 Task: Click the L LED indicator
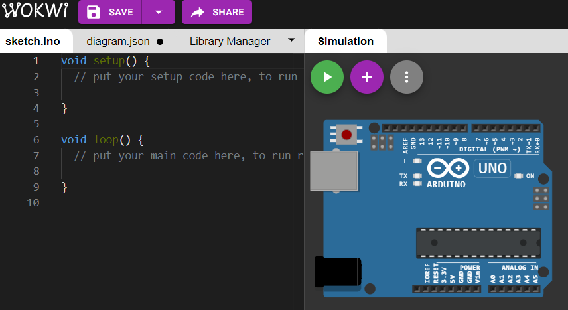click(417, 161)
